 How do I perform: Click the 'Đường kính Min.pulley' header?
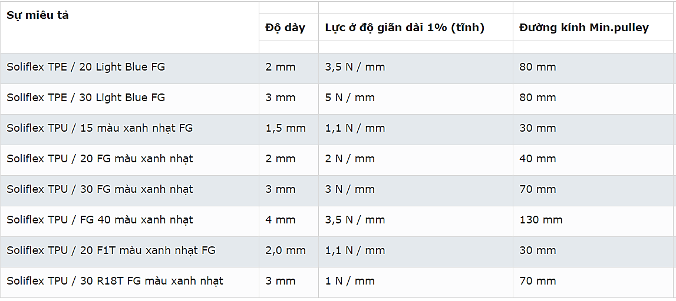(583, 28)
